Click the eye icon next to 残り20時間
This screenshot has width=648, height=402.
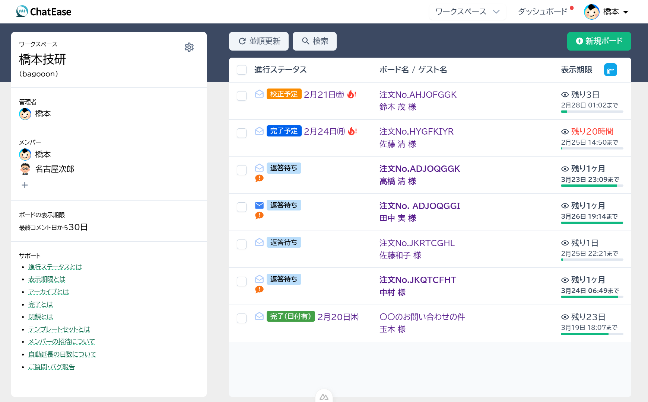[565, 132]
